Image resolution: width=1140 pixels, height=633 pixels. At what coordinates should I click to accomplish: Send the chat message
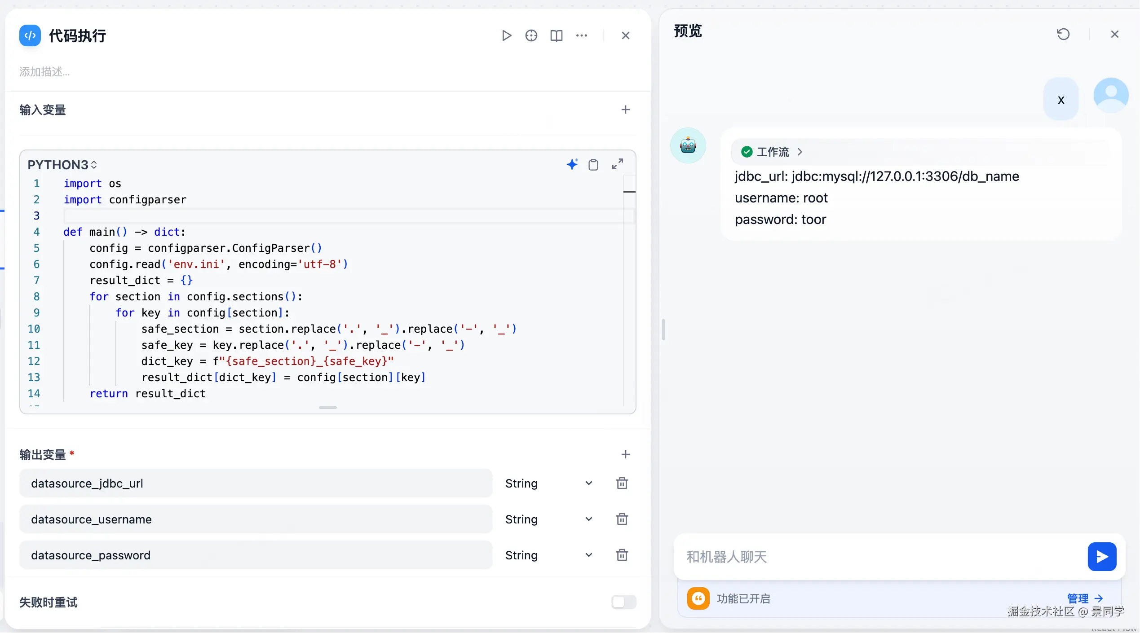(1101, 557)
